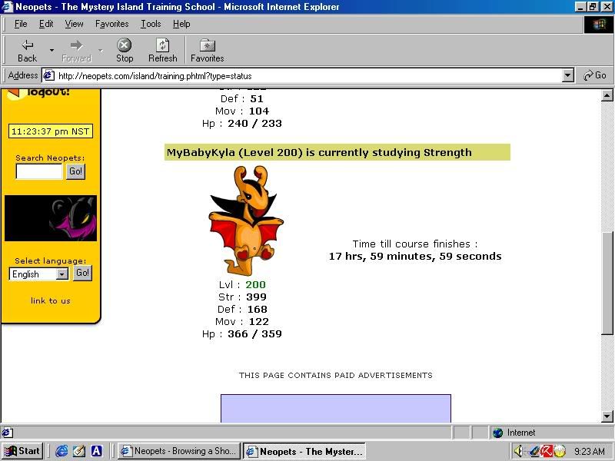
Task: Click the Show Desktop quick launch icon
Action: 79,451
